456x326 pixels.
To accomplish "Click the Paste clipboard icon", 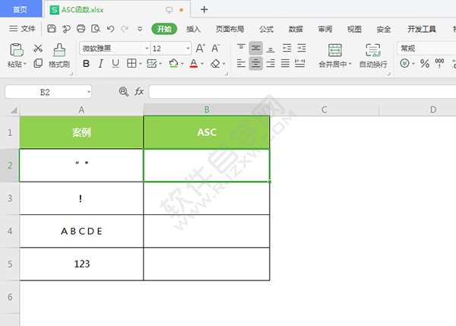I will point(17,49).
